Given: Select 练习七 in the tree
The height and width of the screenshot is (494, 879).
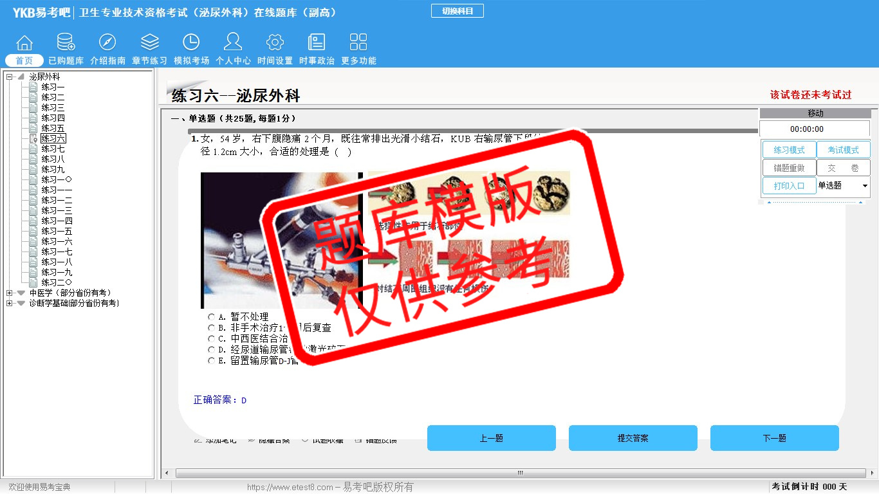Looking at the screenshot, I should [53, 149].
